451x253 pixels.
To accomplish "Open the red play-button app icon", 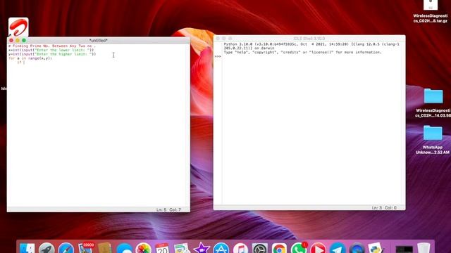I will click(x=318, y=248).
